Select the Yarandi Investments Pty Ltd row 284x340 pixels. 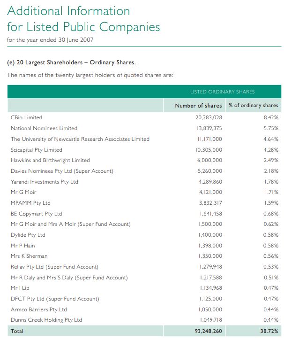(x=144, y=182)
